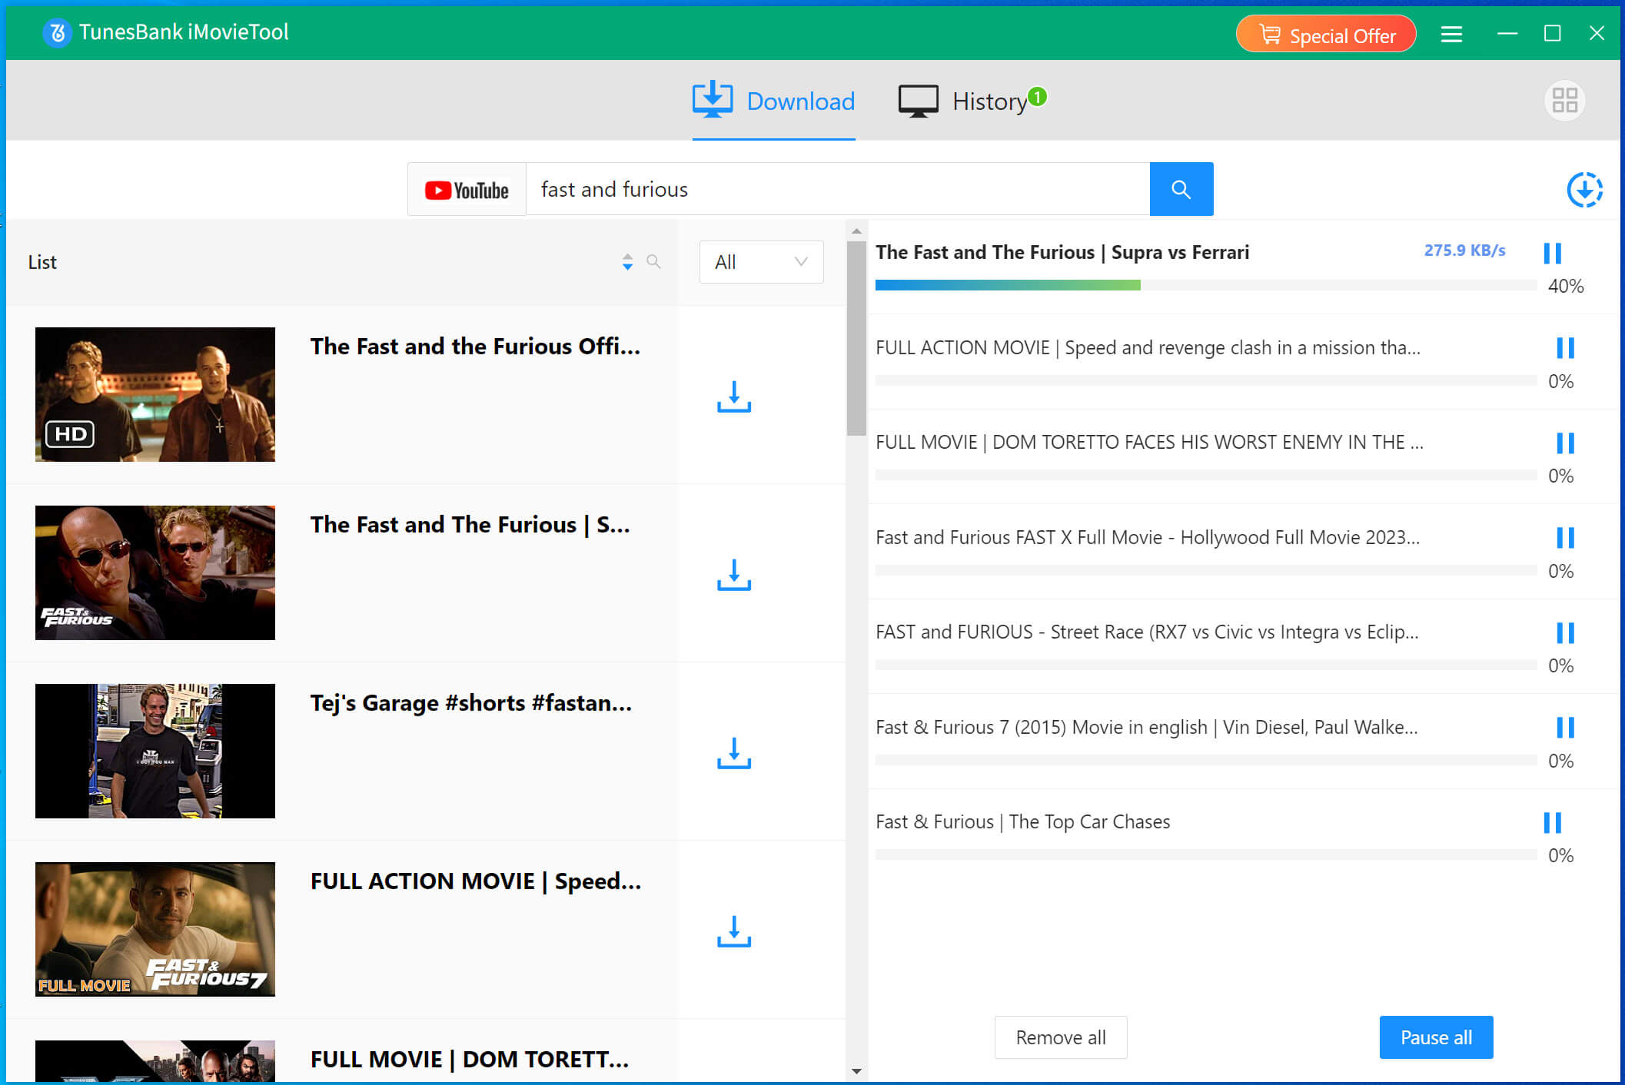This screenshot has width=1625, height=1085.
Task: Pause the Supra vs Ferrari download
Action: pyautogui.click(x=1553, y=253)
